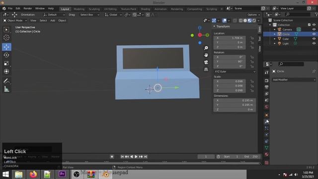
Task: Open the Orientation Default dropdown
Action: pos(54,14)
